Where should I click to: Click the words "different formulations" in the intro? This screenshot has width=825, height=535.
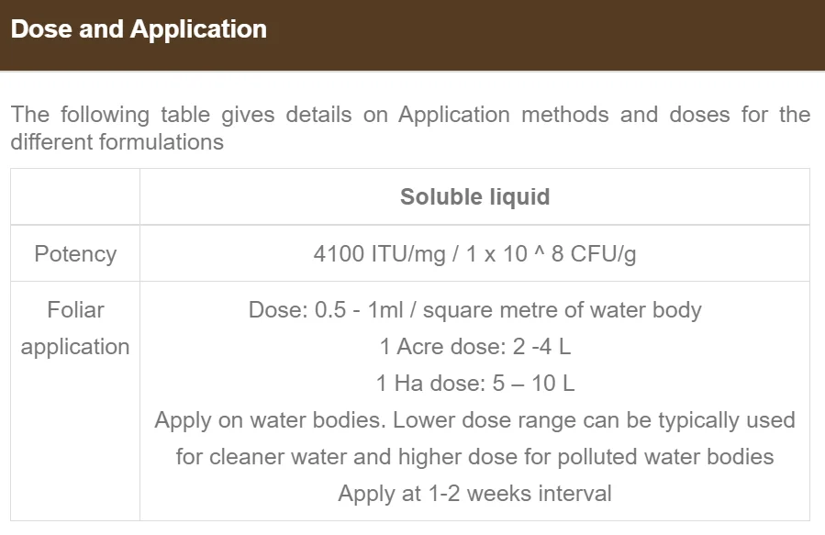pyautogui.click(x=117, y=142)
